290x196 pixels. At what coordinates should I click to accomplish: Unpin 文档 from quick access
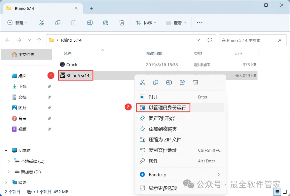[49, 97]
